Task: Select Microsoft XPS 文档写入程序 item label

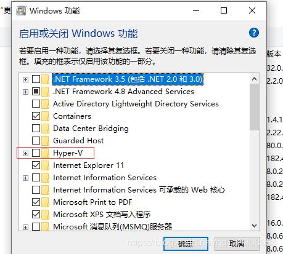Action: coord(102,215)
